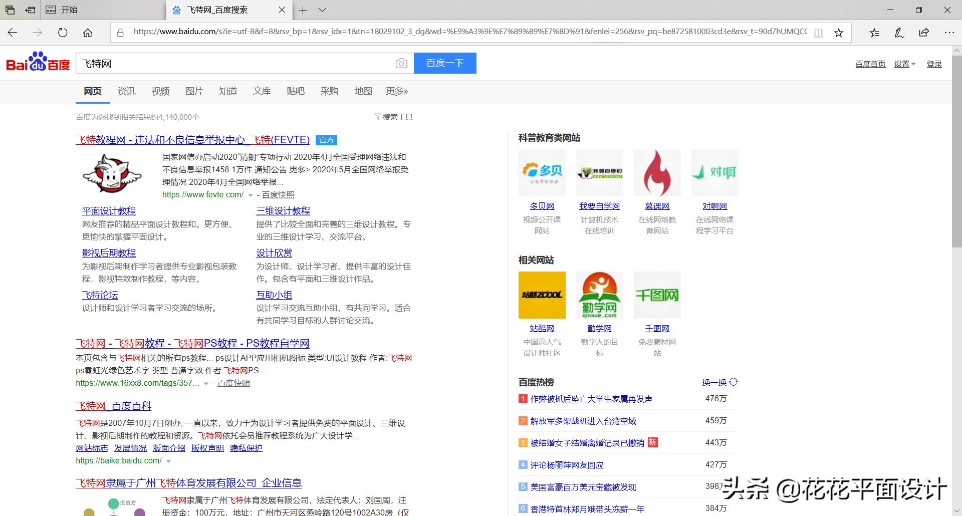Open the 百度首页 link
Screen dimensions: 962x516
(870, 64)
